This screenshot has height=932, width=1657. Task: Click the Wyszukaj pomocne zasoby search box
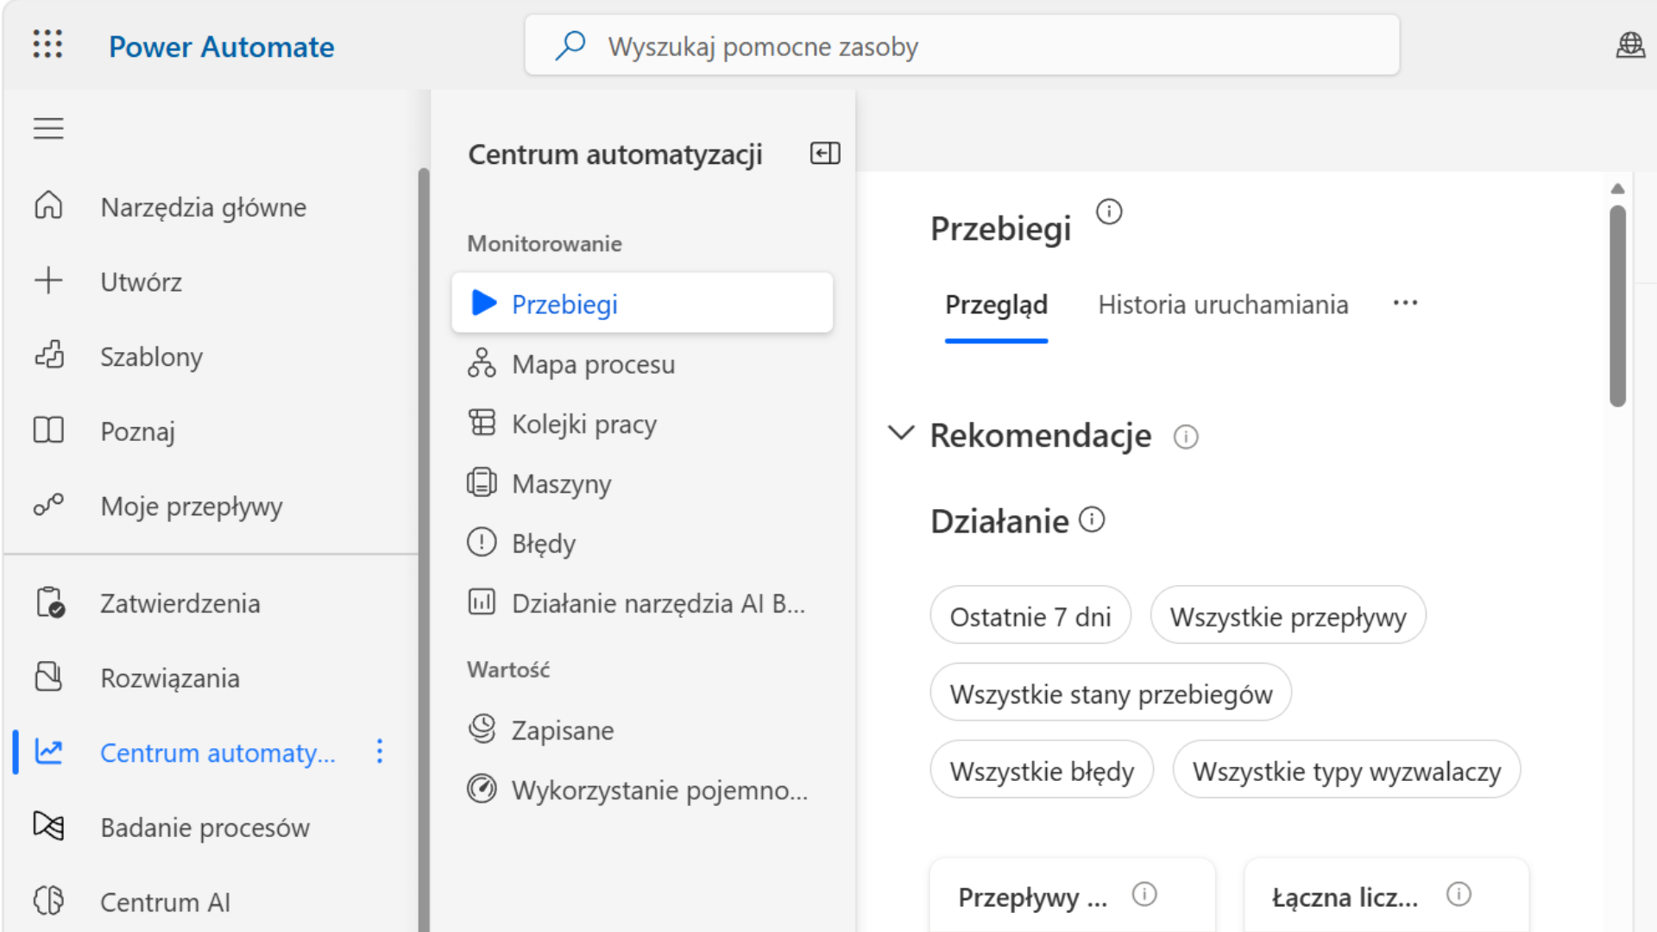(x=961, y=46)
